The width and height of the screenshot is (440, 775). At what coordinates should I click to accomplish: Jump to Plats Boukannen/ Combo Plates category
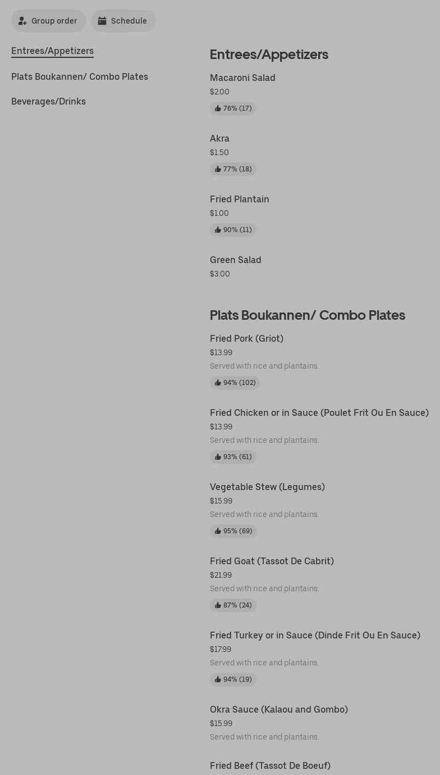pos(80,76)
